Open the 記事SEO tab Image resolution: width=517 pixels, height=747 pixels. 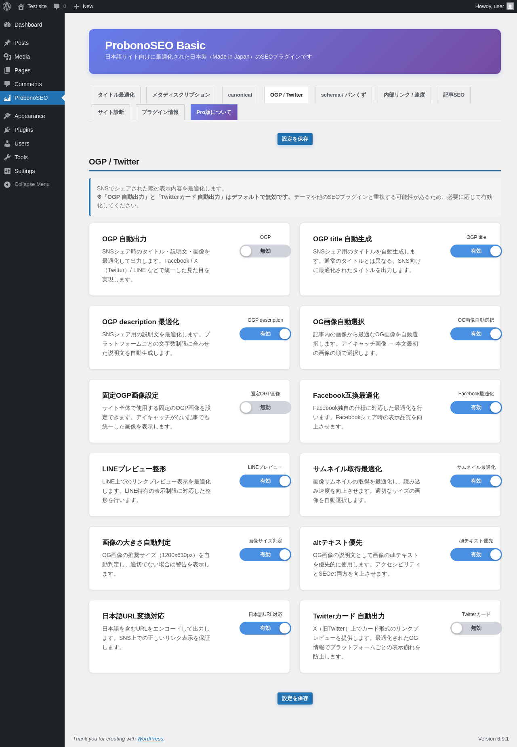(454, 95)
